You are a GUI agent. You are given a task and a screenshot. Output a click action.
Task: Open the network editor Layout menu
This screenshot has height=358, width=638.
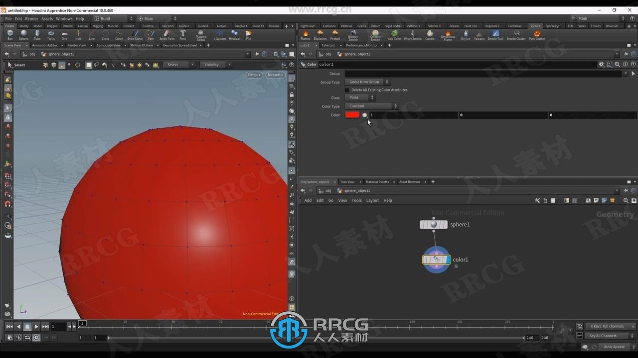[x=372, y=200]
